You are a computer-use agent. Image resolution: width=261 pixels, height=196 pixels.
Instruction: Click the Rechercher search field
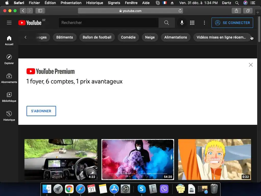108,23
